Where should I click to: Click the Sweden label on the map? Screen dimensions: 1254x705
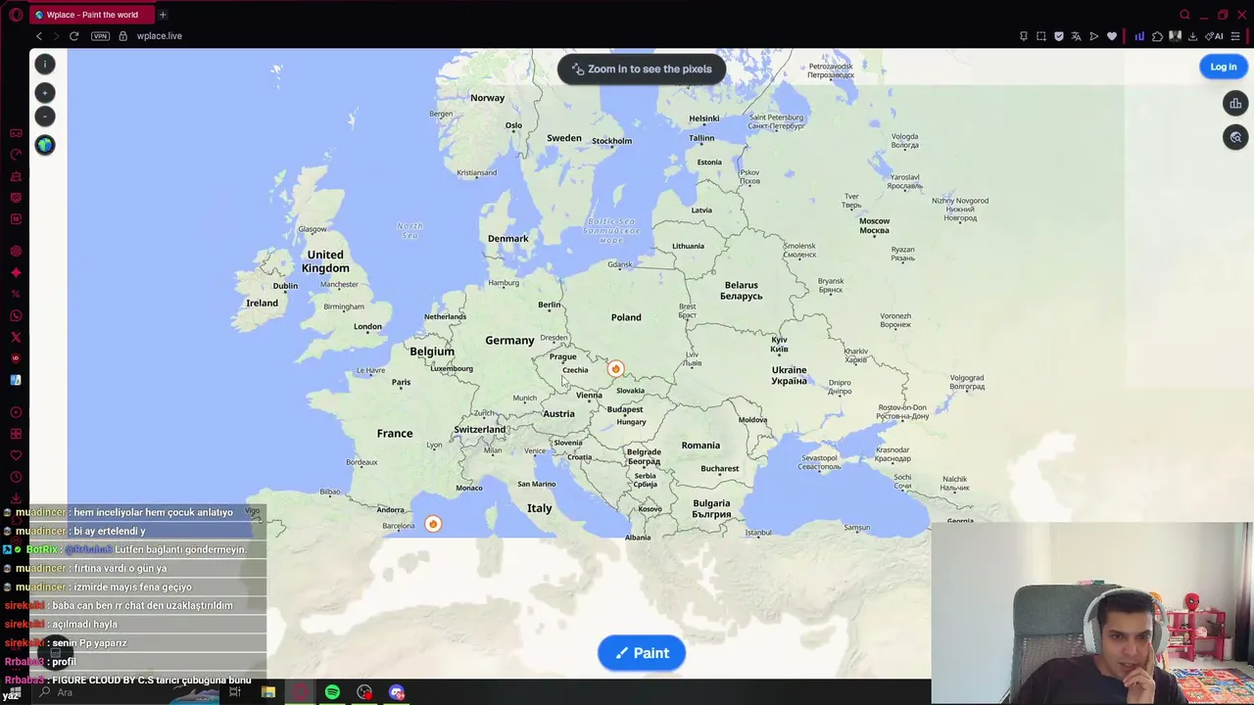(564, 138)
